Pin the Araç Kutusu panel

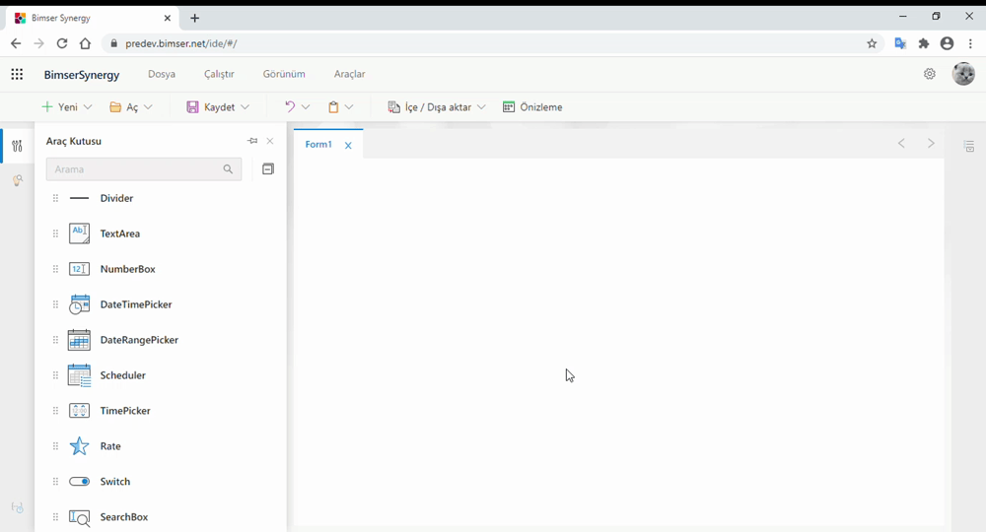252,141
